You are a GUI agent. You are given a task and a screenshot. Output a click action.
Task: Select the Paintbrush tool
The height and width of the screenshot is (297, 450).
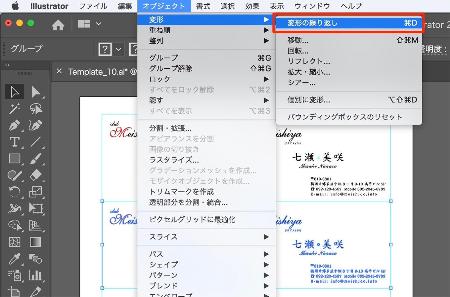(36, 159)
